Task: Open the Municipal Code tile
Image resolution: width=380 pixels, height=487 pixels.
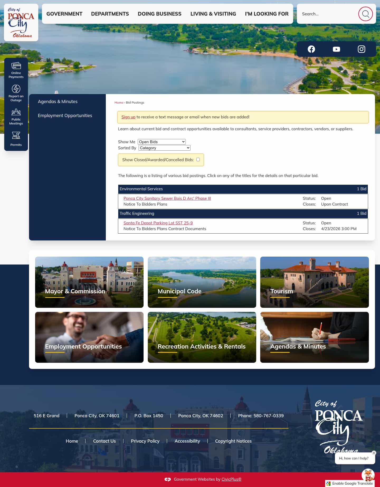Action: click(x=202, y=282)
